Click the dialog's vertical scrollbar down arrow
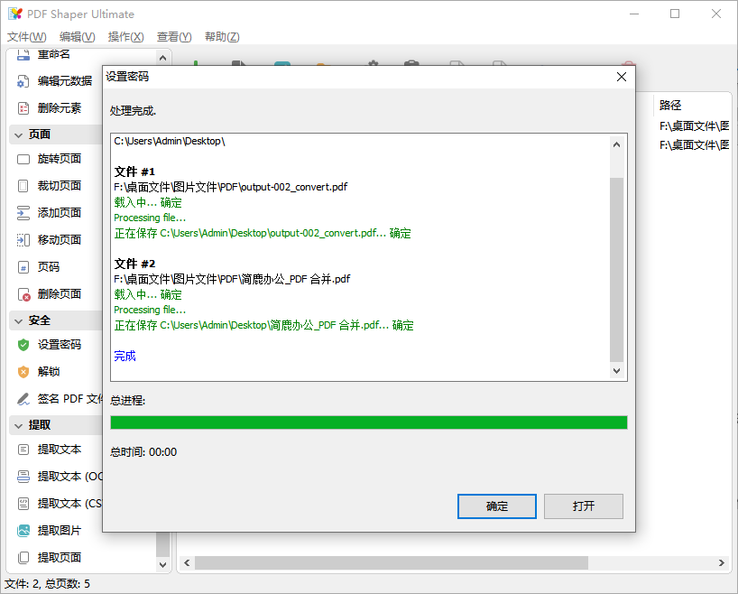Screen dimensions: 738x594 pos(617,370)
